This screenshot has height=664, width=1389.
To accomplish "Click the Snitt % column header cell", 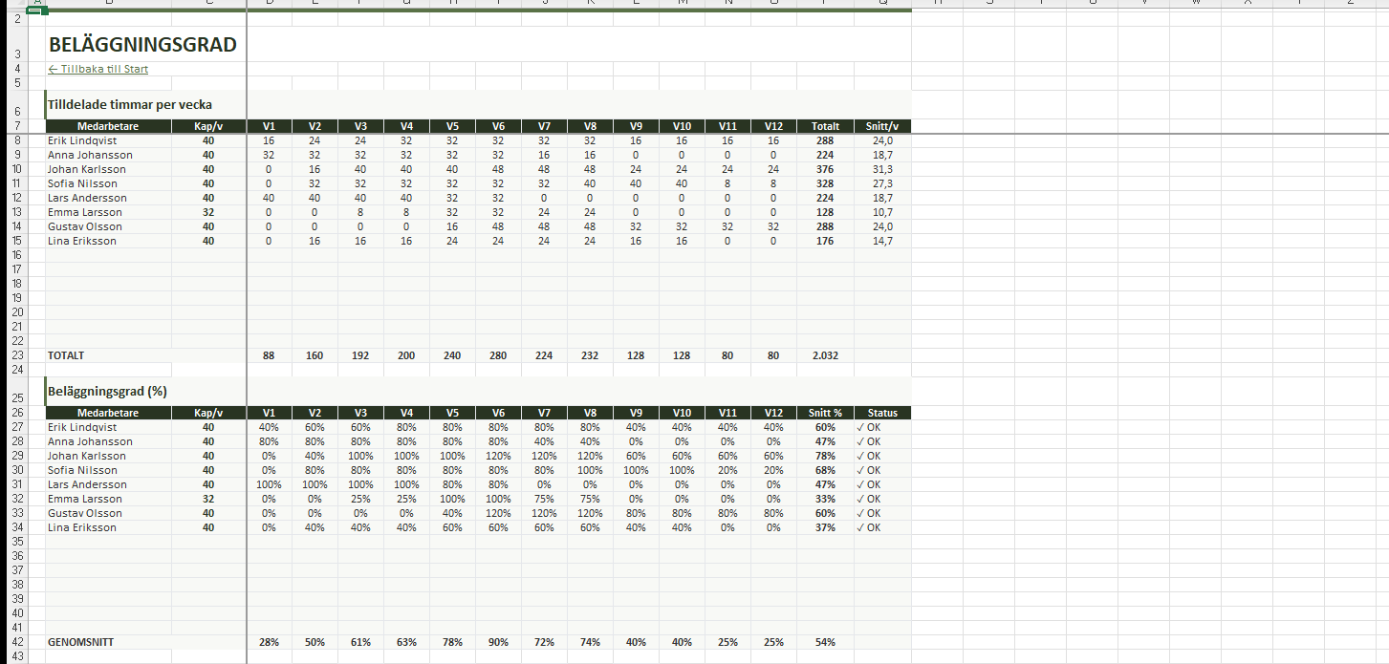I will (825, 413).
